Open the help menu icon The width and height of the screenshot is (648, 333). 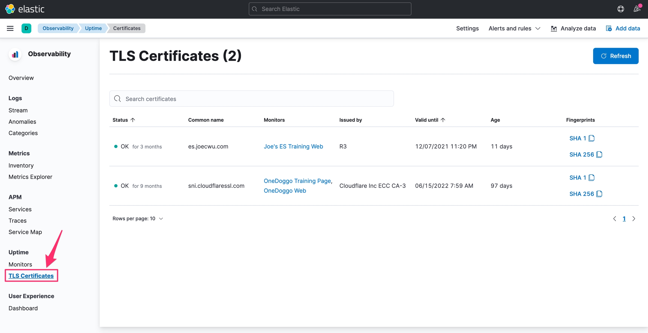click(621, 9)
